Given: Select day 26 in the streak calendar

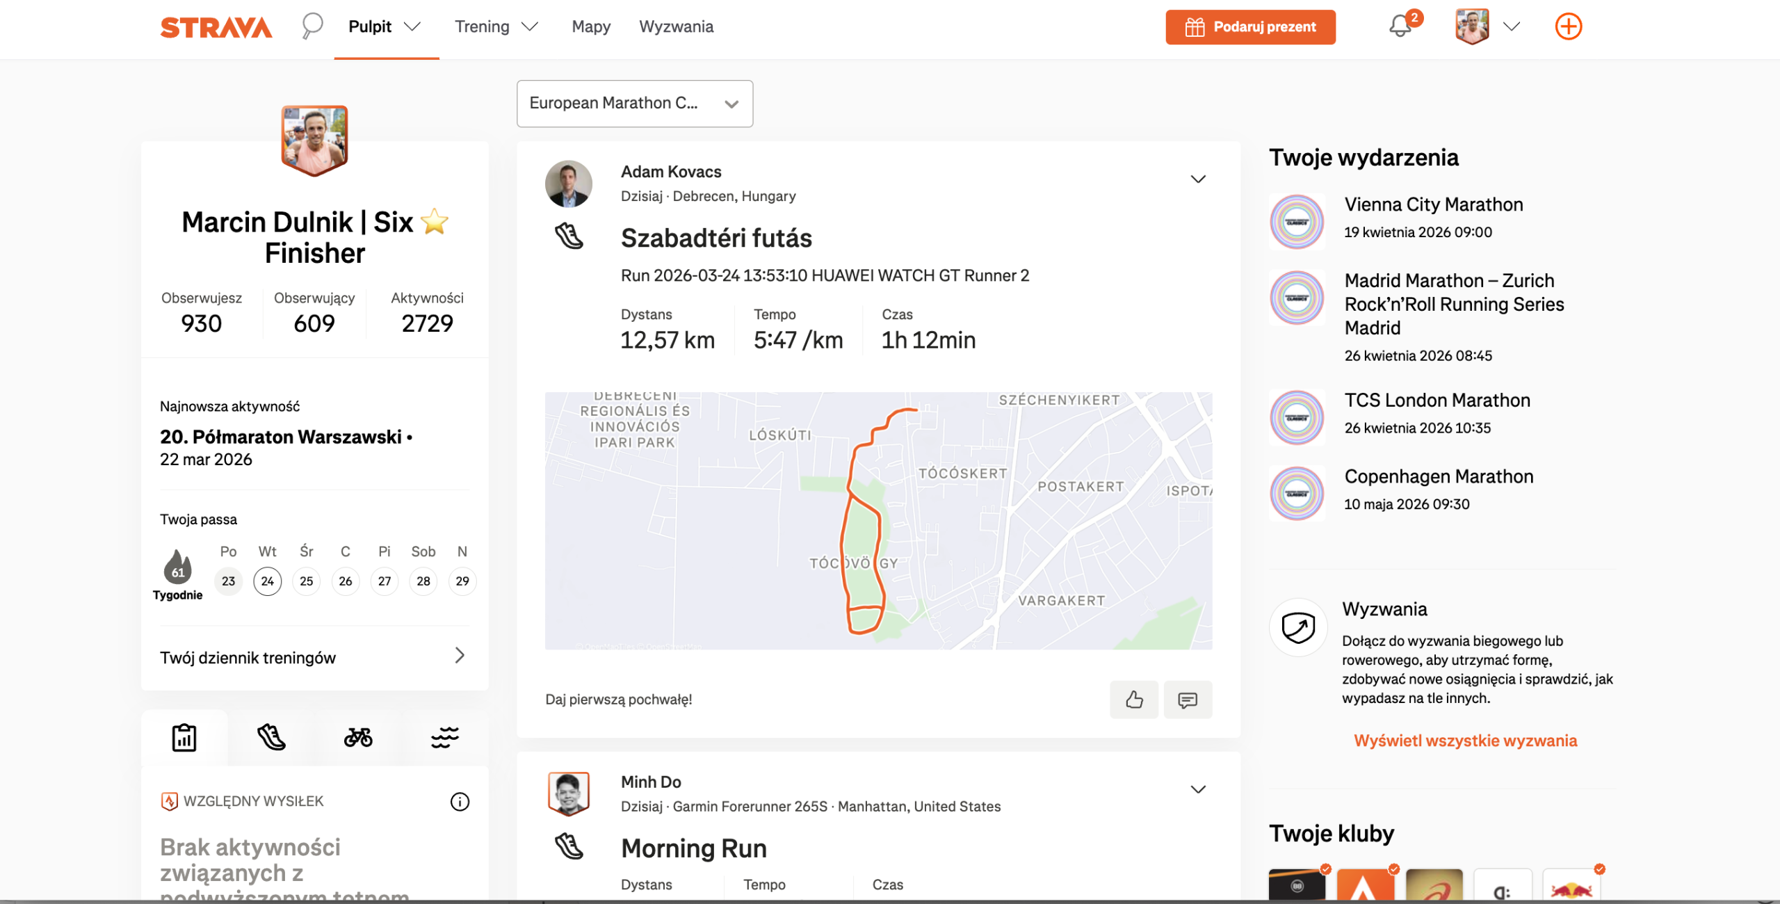Looking at the screenshot, I should click(x=346, y=581).
